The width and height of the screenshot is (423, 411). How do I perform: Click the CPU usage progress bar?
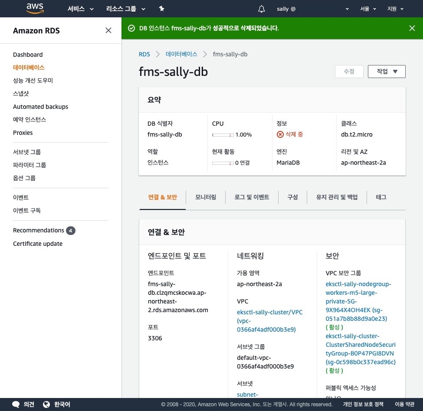(223, 135)
